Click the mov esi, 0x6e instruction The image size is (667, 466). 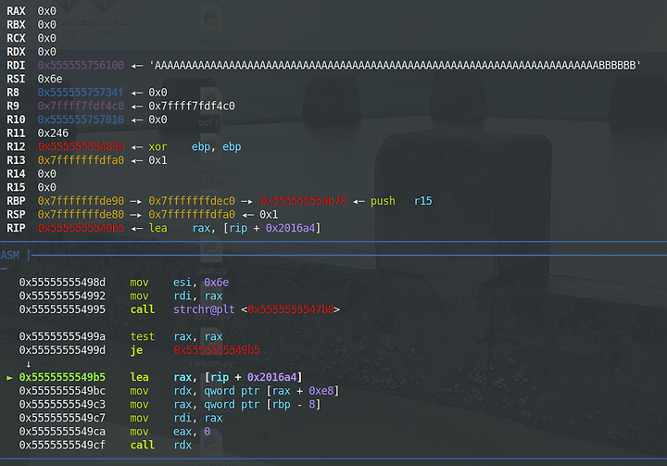tap(180, 283)
